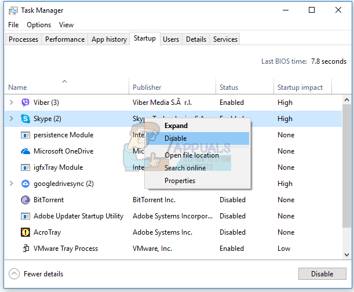Image resolution: width=354 pixels, height=292 pixels.
Task: Select Open file location in context menu
Action: point(191,155)
